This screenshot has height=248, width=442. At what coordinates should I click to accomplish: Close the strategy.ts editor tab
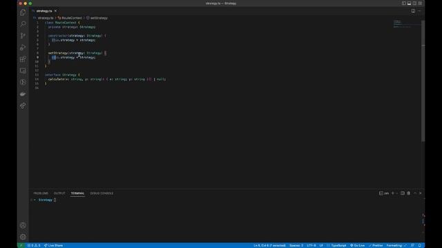coord(55,11)
